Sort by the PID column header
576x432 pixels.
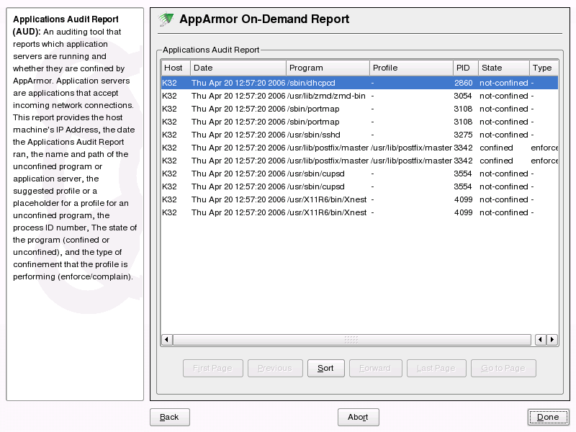[464, 68]
